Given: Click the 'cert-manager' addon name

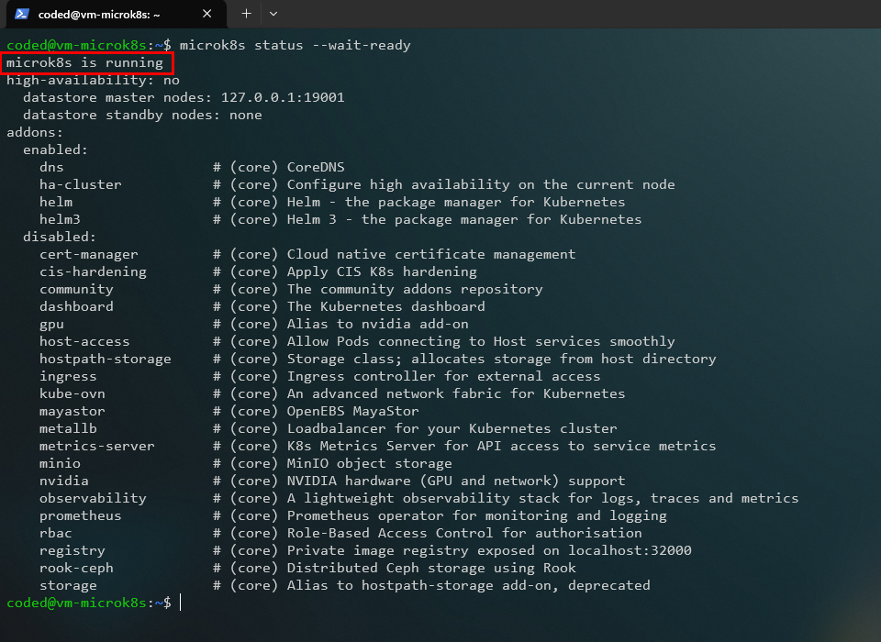Looking at the screenshot, I should (89, 254).
